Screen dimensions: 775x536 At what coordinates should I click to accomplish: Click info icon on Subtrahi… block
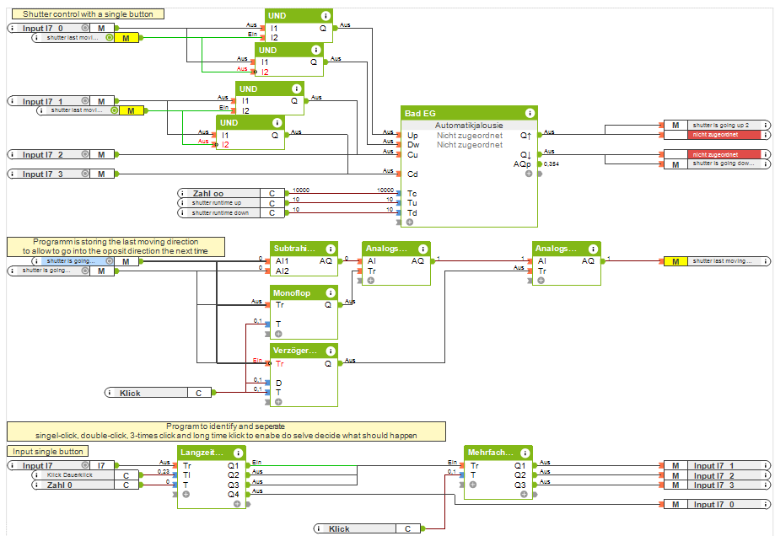(x=330, y=249)
